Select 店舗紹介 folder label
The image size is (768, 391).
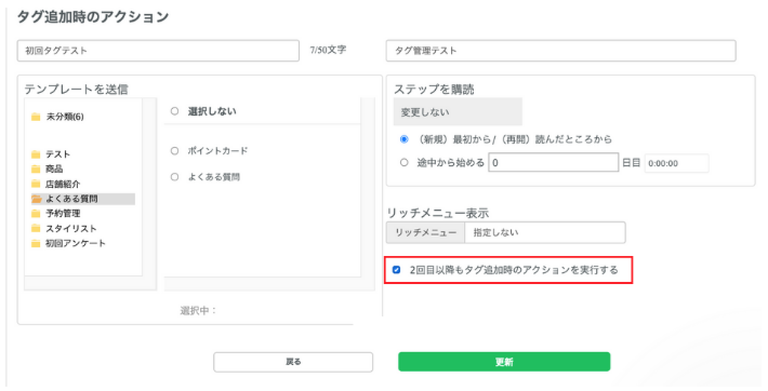point(63,184)
